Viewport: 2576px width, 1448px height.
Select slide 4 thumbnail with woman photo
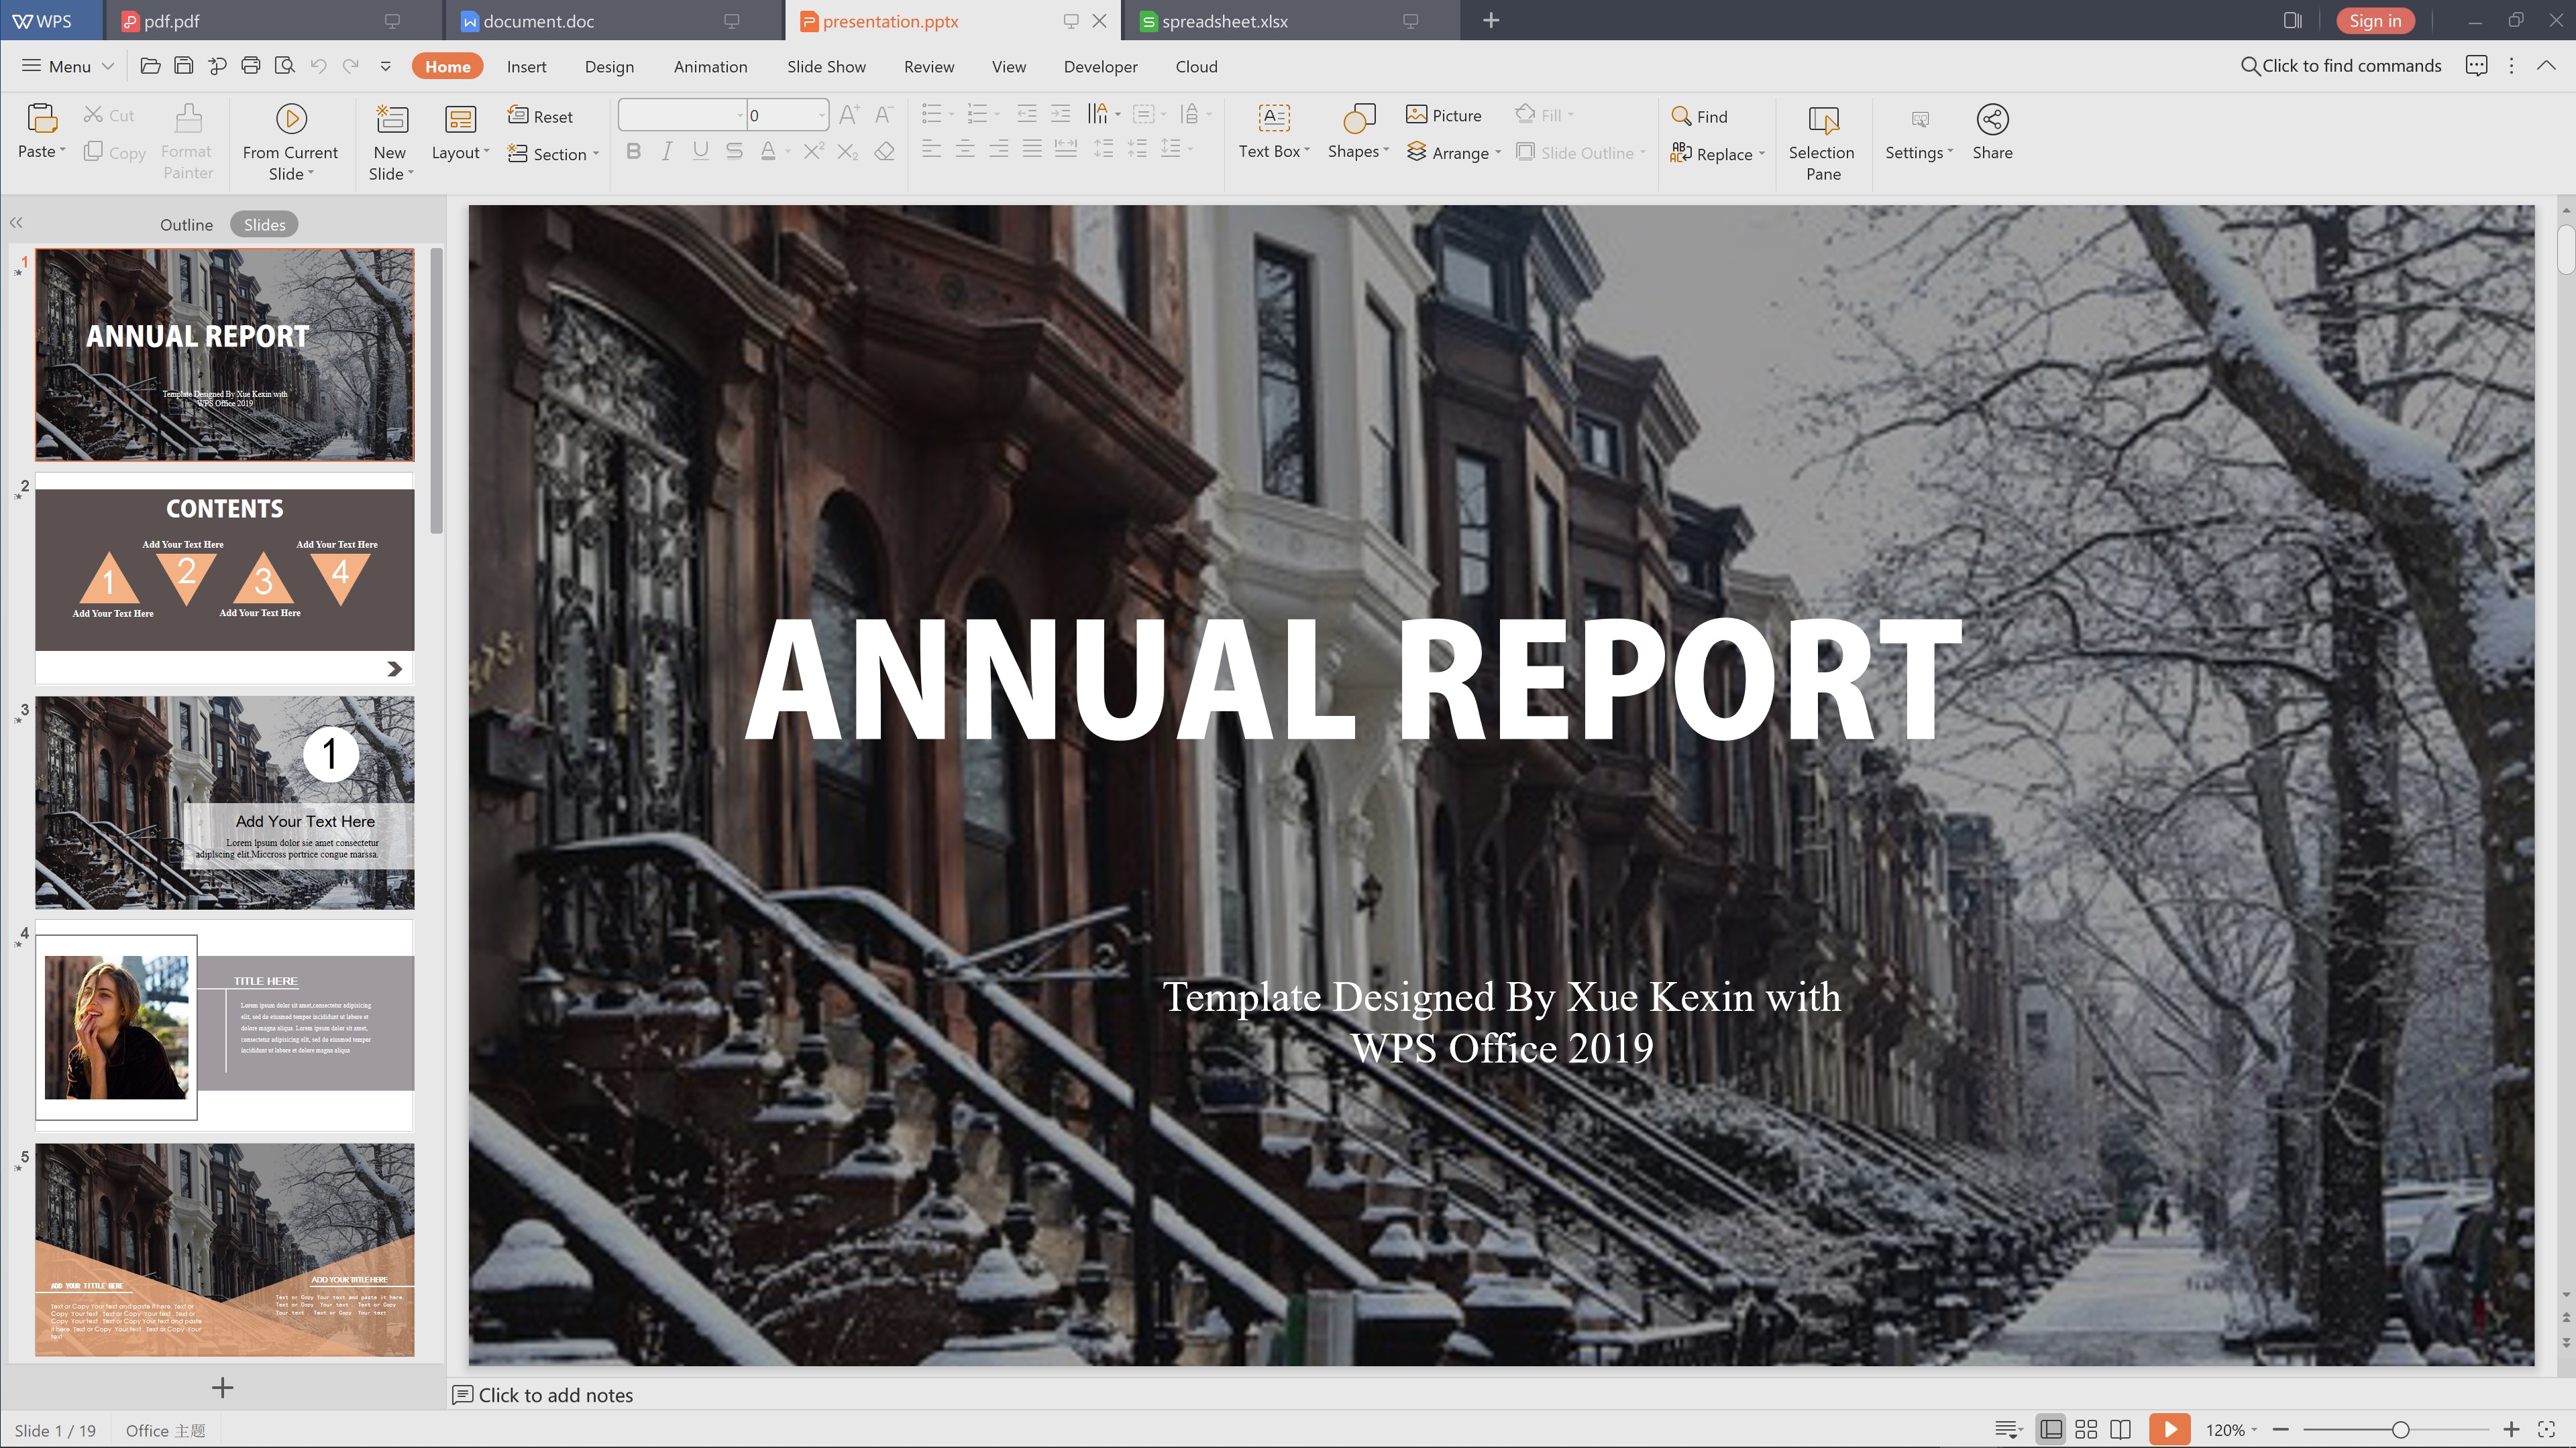click(x=224, y=1026)
